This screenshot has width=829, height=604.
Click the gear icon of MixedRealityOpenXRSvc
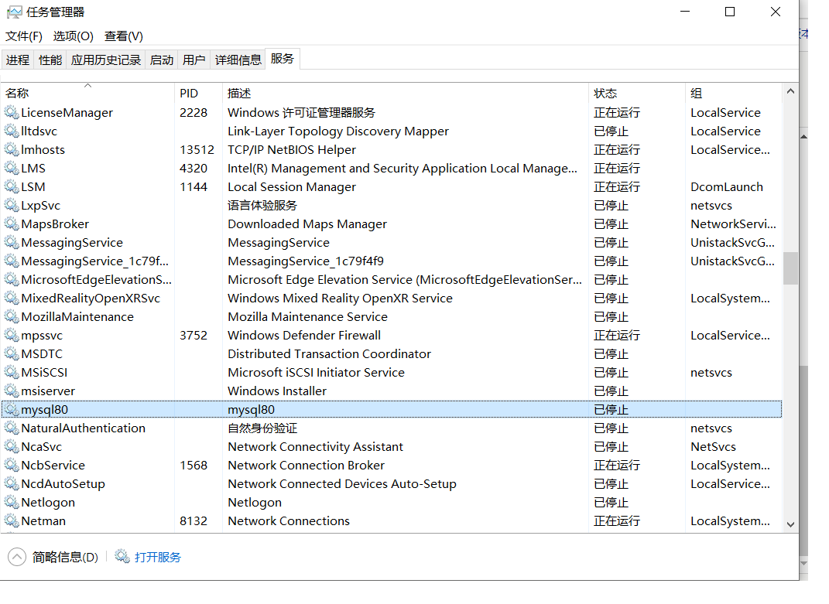coord(12,298)
